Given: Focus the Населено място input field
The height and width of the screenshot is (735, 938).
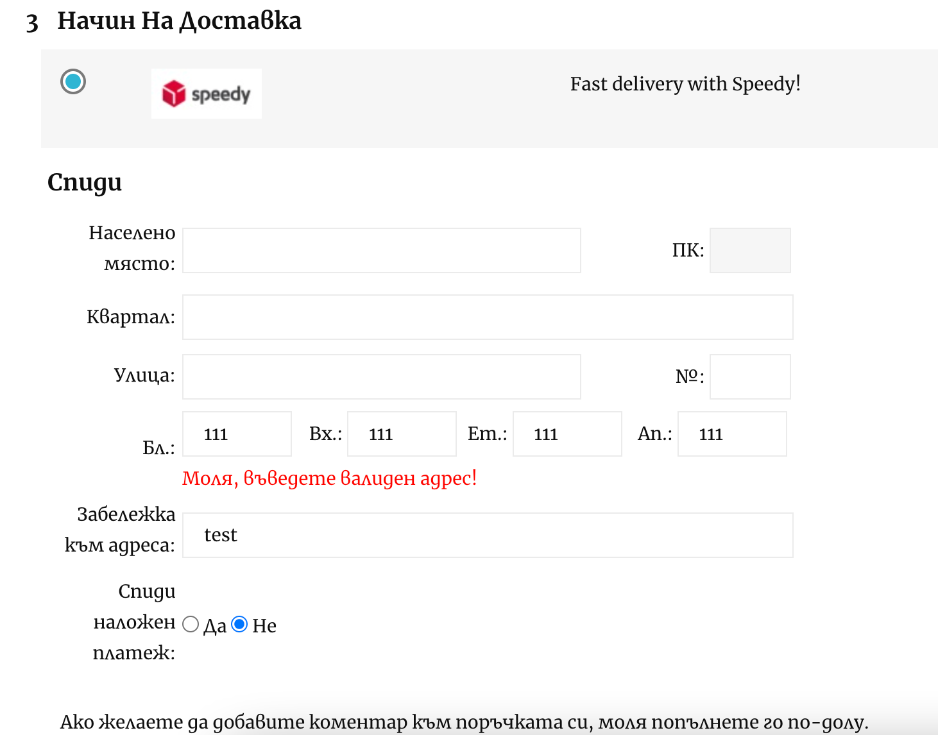Looking at the screenshot, I should (x=381, y=250).
